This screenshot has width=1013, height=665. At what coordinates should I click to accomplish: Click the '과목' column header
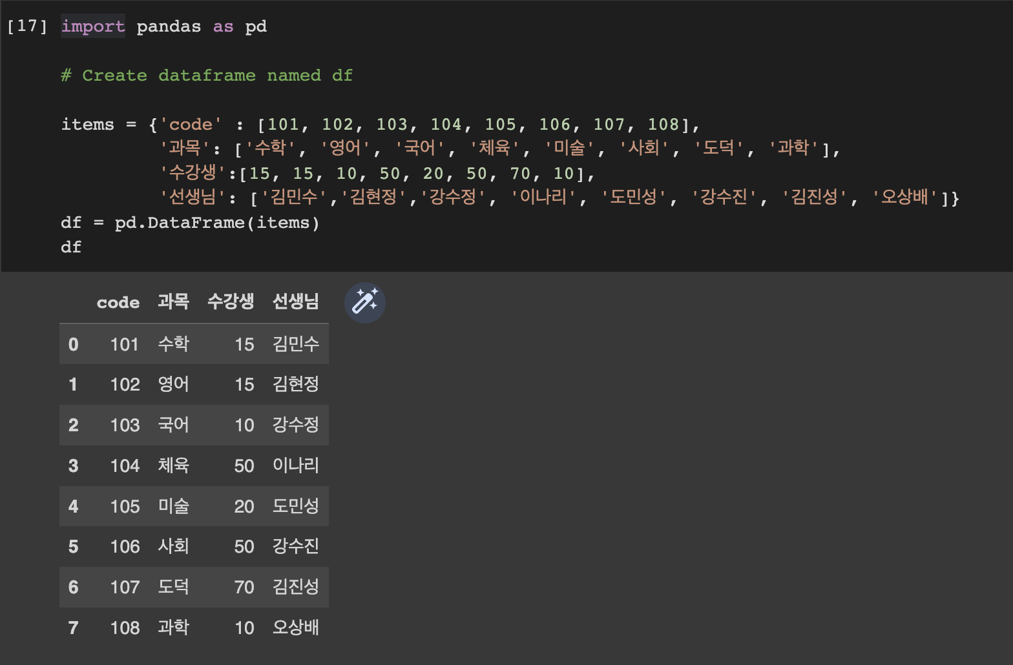173,302
